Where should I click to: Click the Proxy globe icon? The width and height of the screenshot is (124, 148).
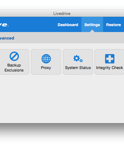coord(46,59)
